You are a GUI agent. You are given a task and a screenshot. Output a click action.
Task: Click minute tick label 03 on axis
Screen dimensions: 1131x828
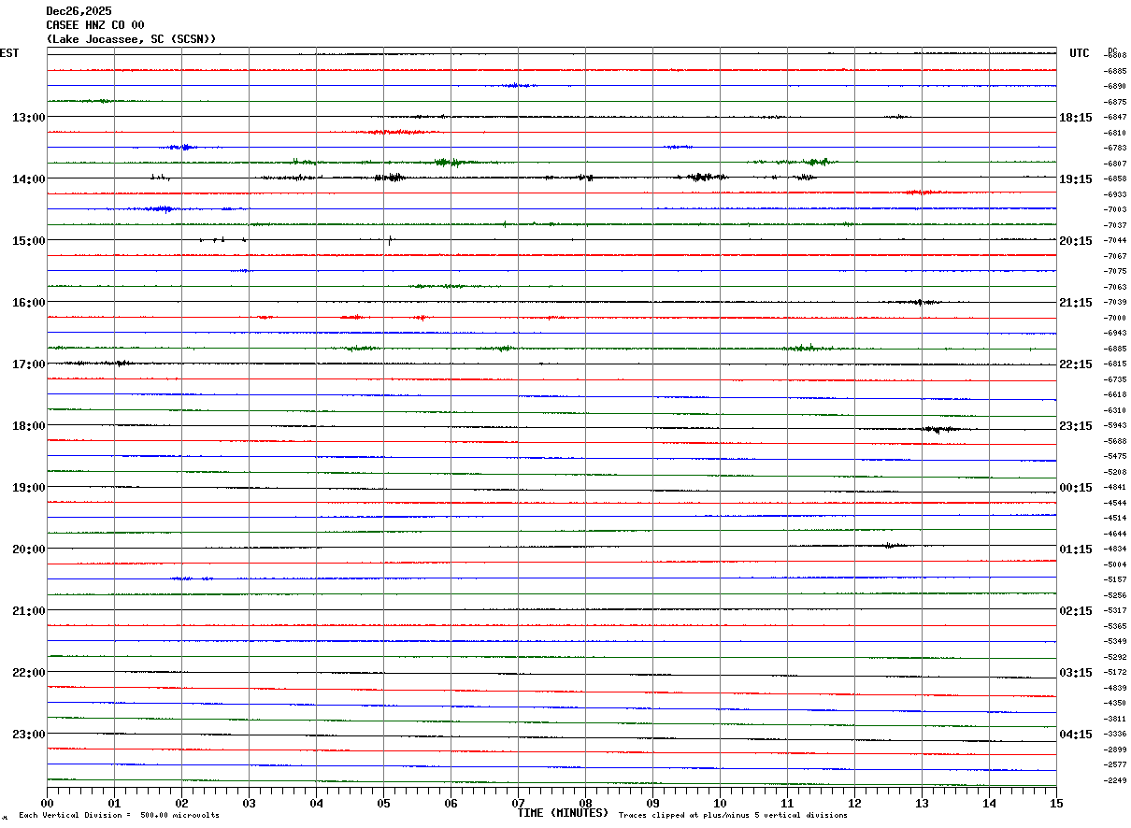(x=249, y=803)
